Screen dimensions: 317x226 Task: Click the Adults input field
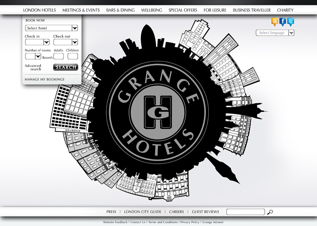click(x=59, y=56)
